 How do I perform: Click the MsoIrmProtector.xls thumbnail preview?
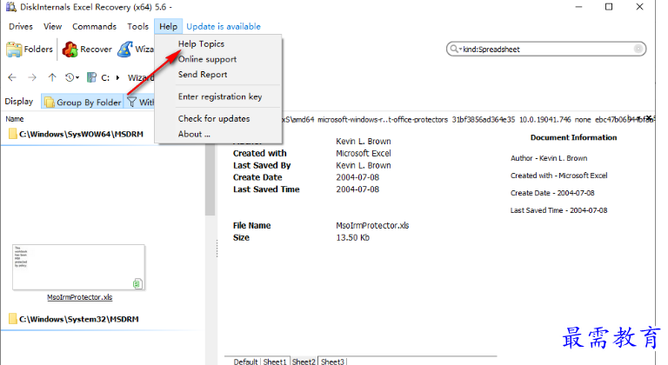pos(78,268)
